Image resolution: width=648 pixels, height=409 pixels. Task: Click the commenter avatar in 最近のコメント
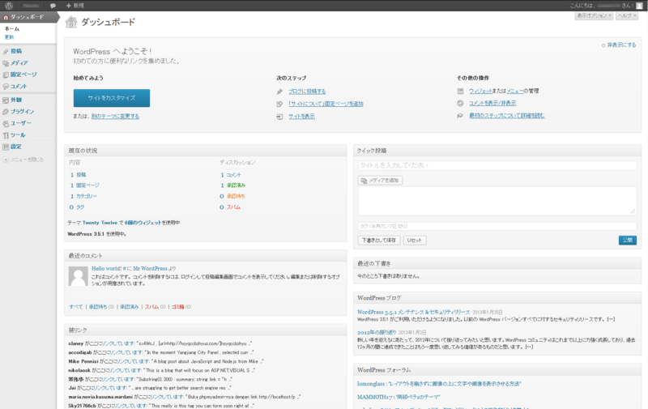coord(78,276)
